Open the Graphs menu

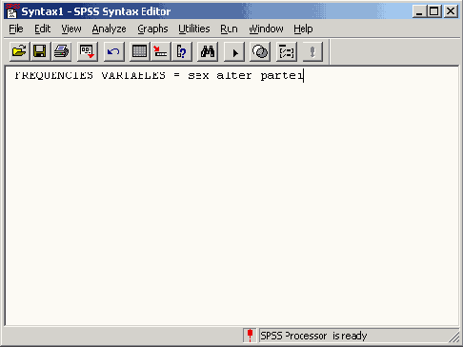coord(152,29)
